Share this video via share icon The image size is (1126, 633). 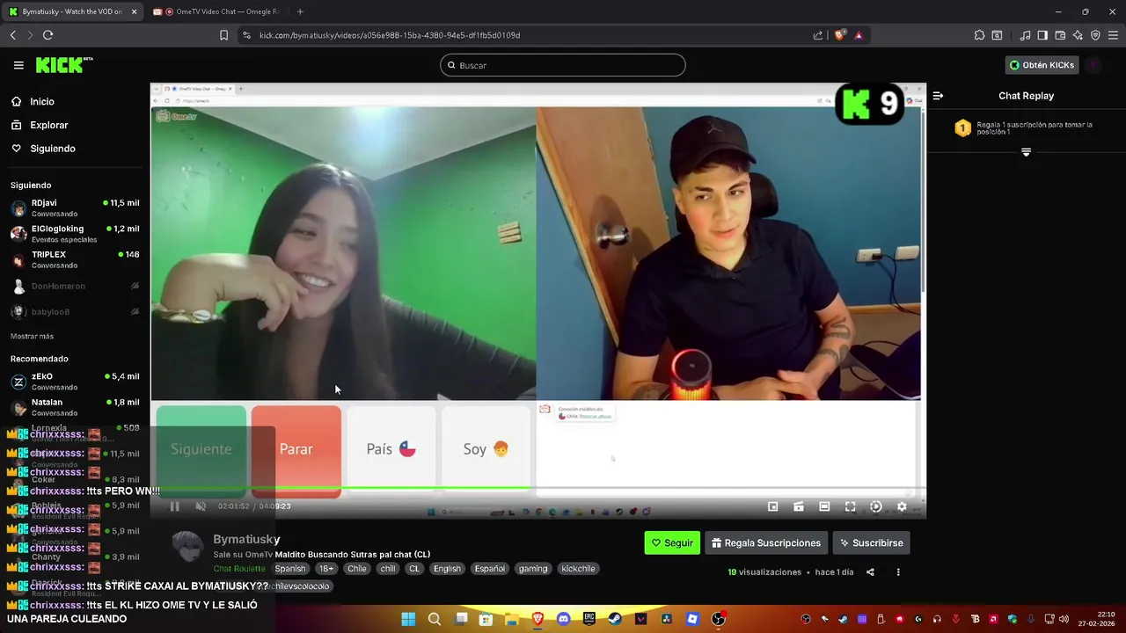click(x=870, y=572)
